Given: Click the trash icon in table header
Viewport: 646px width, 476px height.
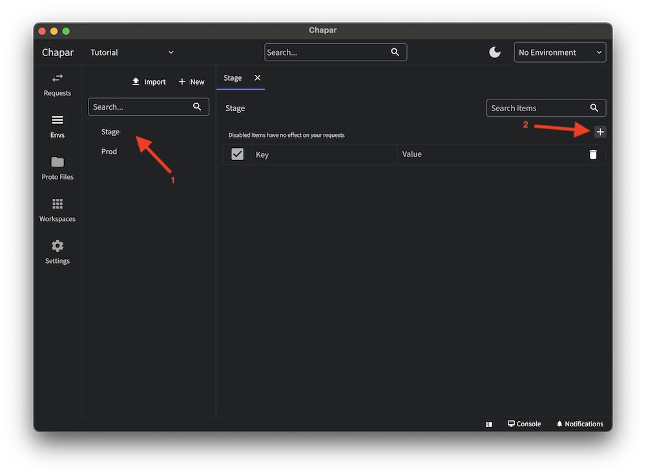Looking at the screenshot, I should (593, 154).
